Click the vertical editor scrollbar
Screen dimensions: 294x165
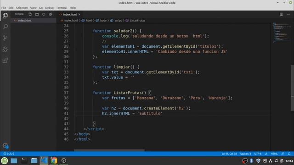coord(292,88)
